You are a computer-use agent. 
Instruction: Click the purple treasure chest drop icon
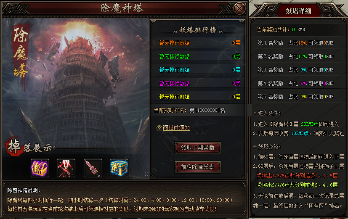(40, 168)
